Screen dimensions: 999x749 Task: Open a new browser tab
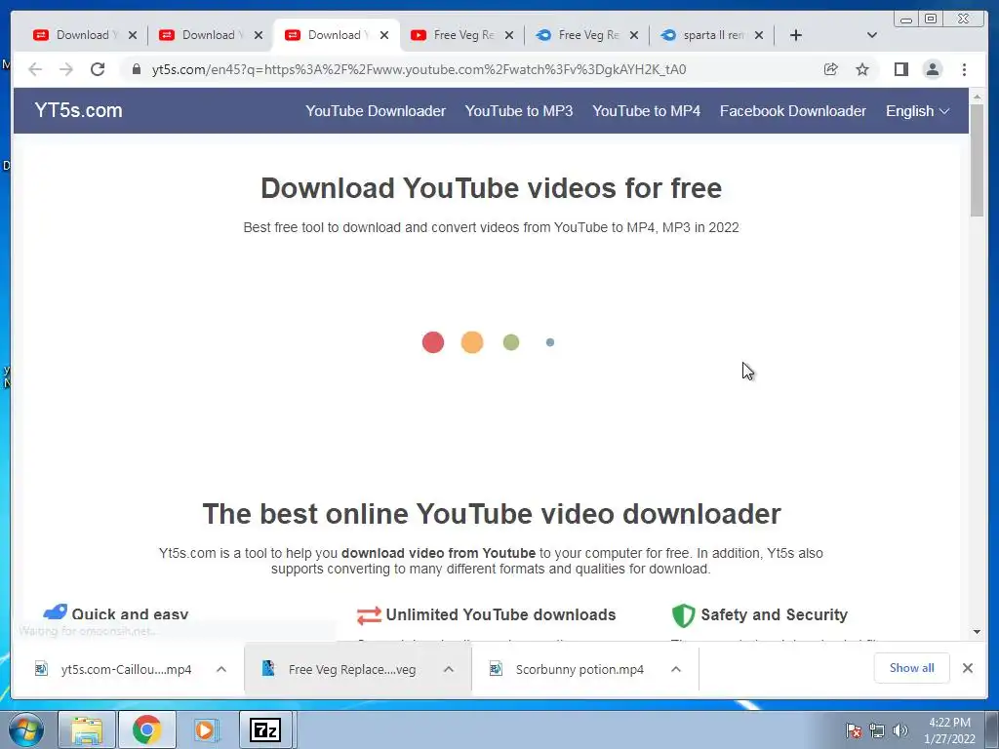click(x=796, y=35)
